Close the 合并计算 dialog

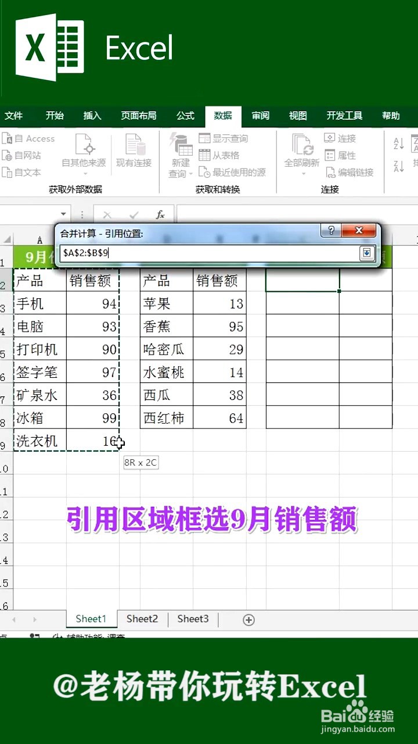pos(359,231)
